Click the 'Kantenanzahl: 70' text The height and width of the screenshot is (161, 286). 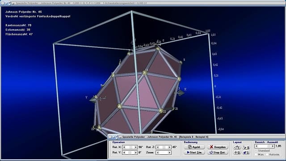click(x=18, y=25)
